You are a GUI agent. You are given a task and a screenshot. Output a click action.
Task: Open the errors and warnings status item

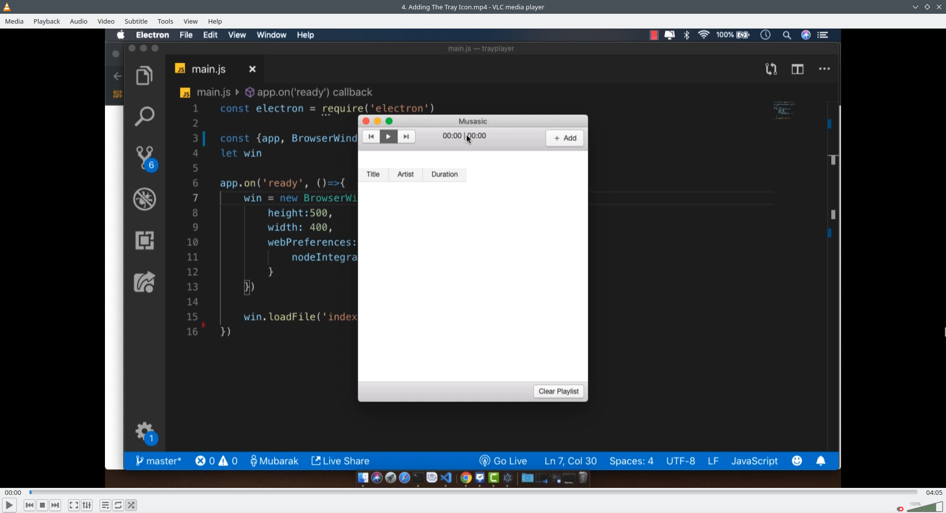[216, 461]
